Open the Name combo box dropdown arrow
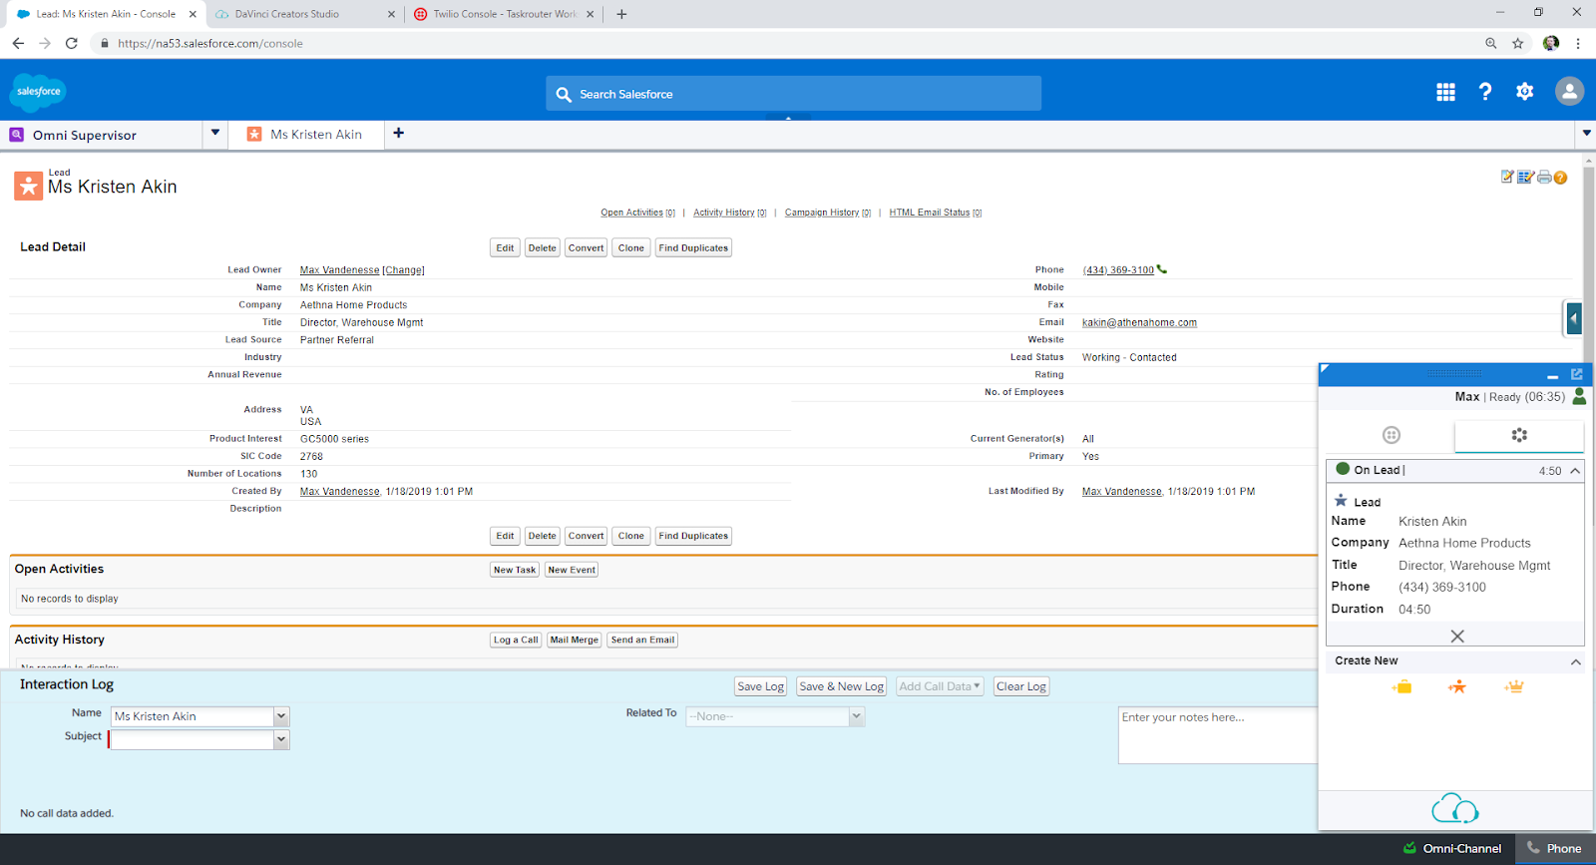 coord(281,716)
